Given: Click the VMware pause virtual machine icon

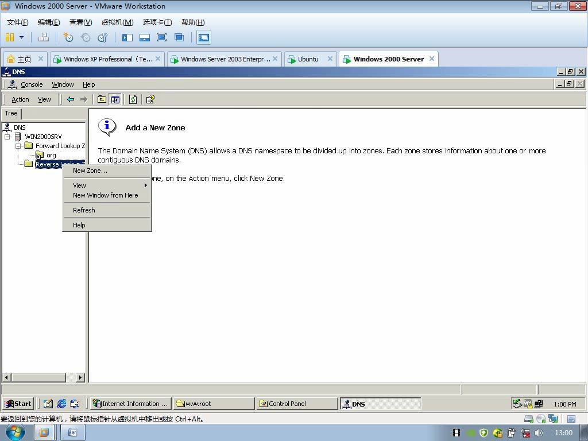Looking at the screenshot, I should [10, 37].
